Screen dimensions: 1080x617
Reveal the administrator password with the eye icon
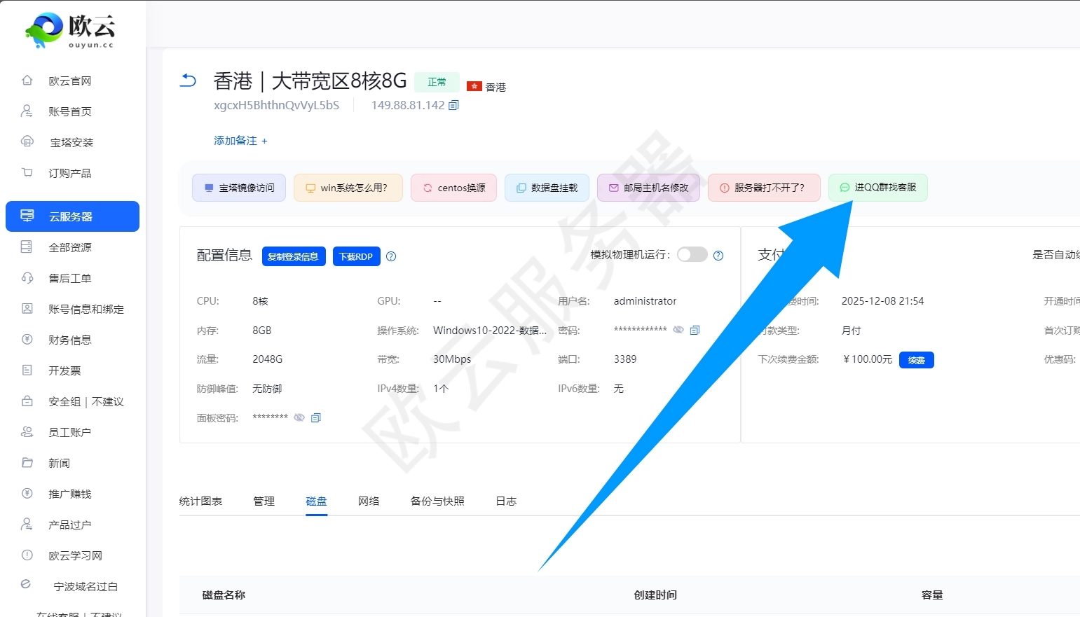tap(678, 329)
